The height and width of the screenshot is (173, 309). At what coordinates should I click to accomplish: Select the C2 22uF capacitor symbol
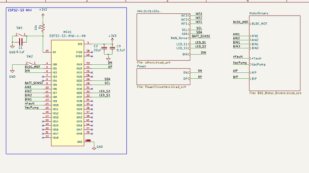104,48
